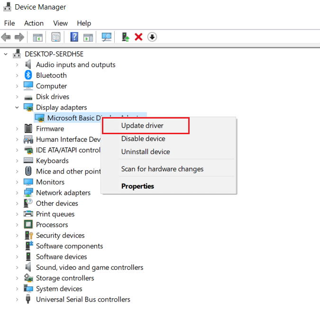The height and width of the screenshot is (312, 320).
Task: Click the Bluetooth category icon
Action: (28, 75)
